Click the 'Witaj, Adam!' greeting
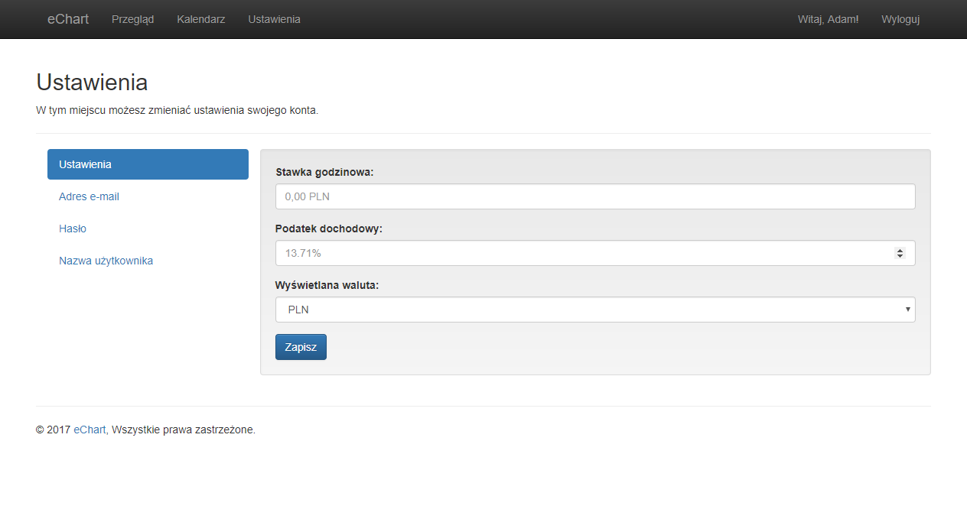Viewport: 967px width, 522px height. click(x=828, y=19)
